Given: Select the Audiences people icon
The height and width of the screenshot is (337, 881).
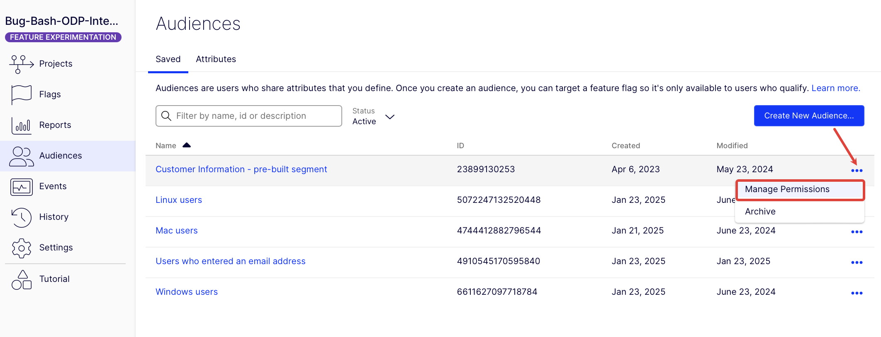Looking at the screenshot, I should (x=21, y=156).
